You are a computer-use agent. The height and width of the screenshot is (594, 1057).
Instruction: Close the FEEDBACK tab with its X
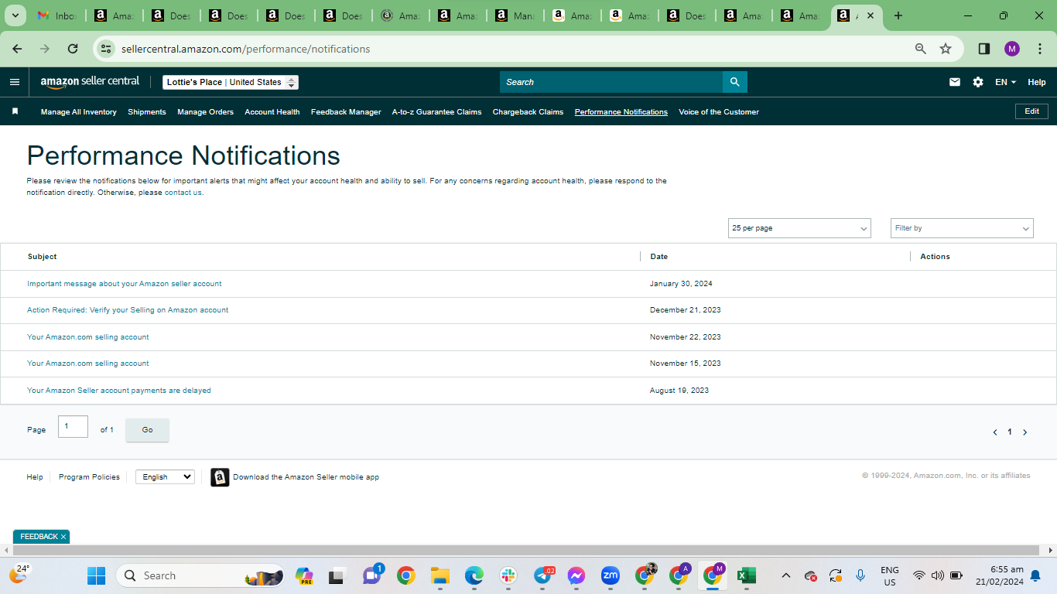coord(63,537)
